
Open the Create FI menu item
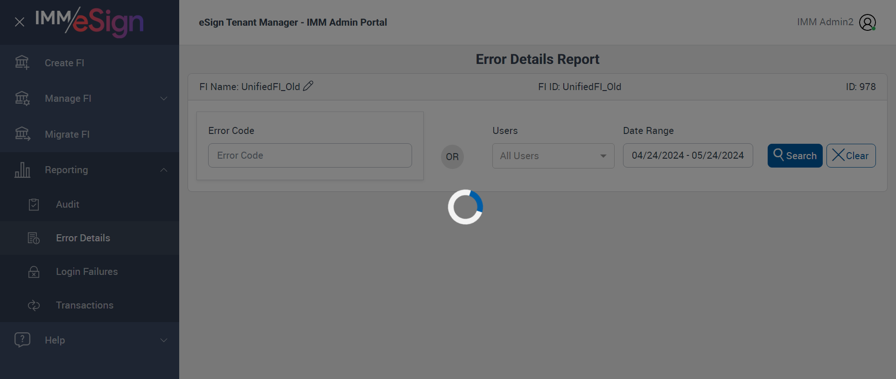coord(90,63)
